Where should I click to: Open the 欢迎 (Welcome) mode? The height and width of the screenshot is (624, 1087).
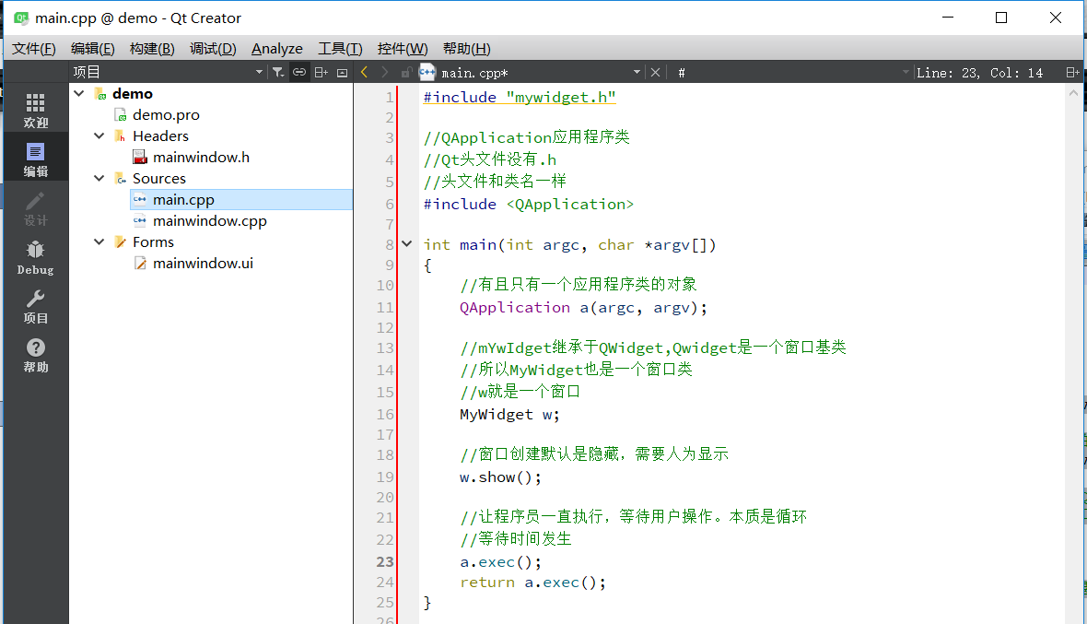pos(35,111)
